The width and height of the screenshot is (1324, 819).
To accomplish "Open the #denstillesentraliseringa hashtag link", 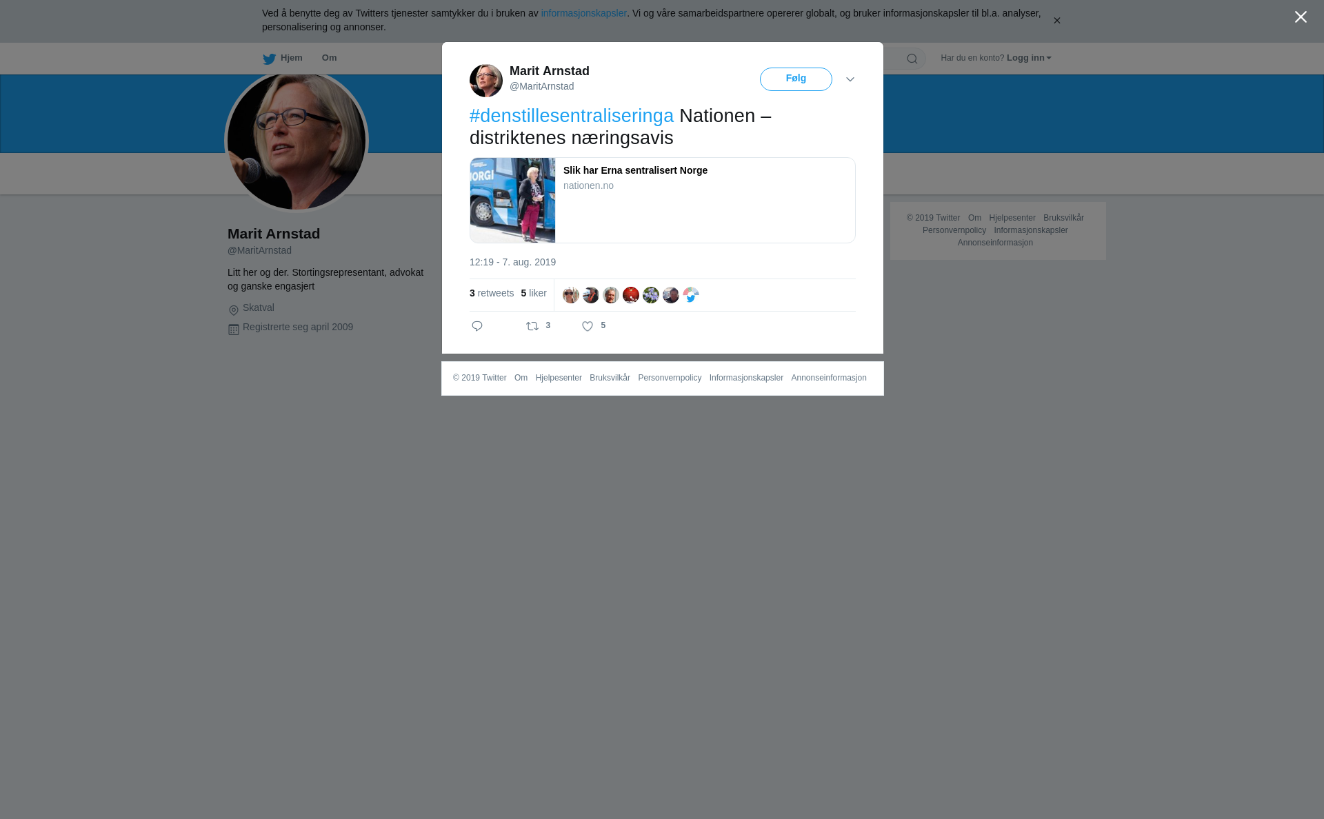I will click(x=572, y=116).
